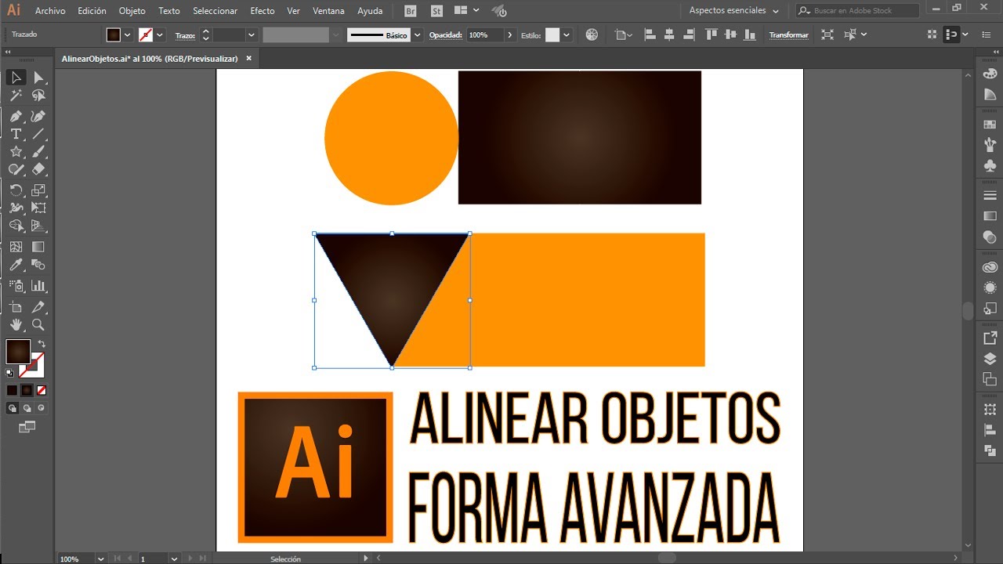Image resolution: width=1003 pixels, height=564 pixels.
Task: Enable Draw Inside mode
Action: pyautogui.click(x=42, y=408)
